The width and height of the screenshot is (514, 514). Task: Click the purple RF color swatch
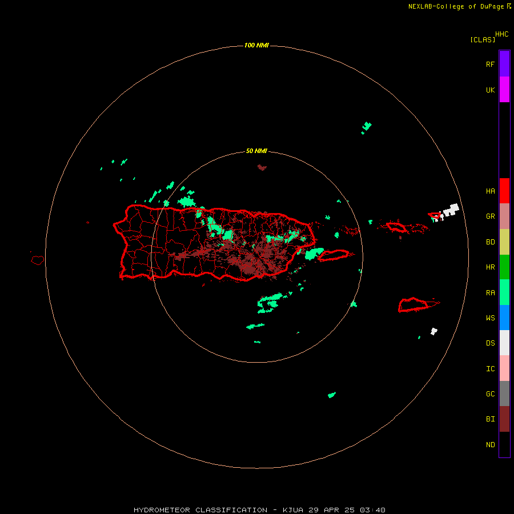504,64
